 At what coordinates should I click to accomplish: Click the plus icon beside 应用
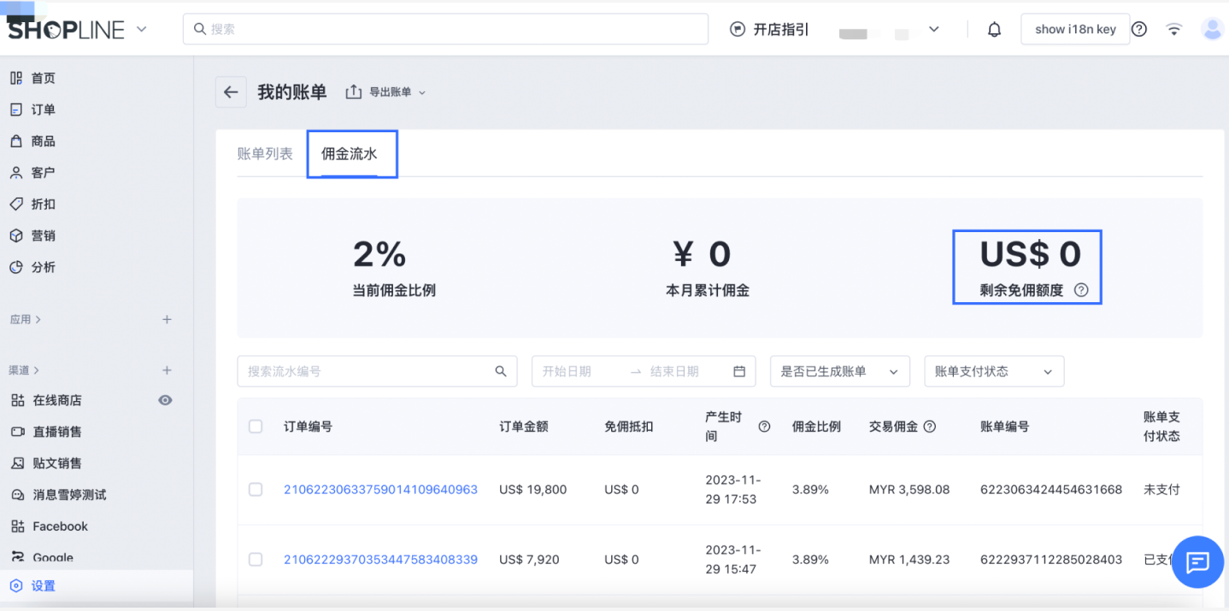tap(167, 319)
